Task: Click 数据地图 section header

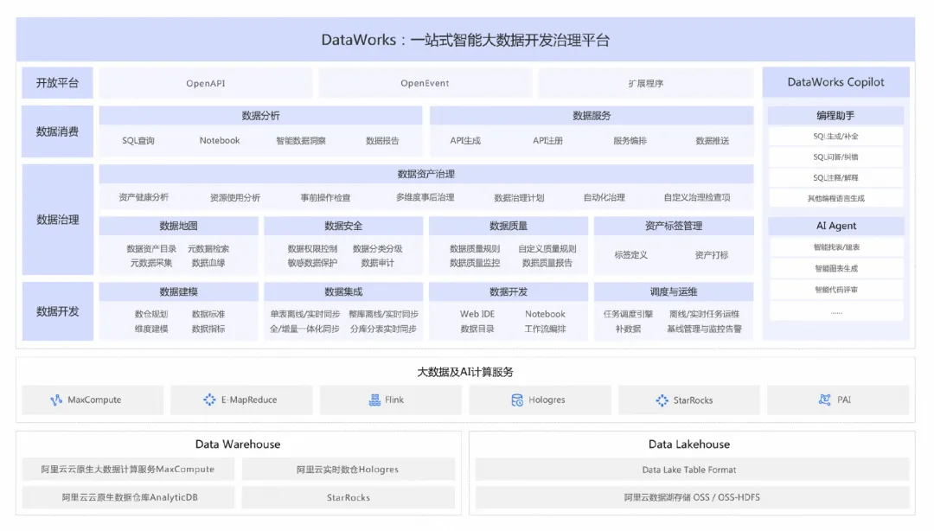Action: pos(179,226)
